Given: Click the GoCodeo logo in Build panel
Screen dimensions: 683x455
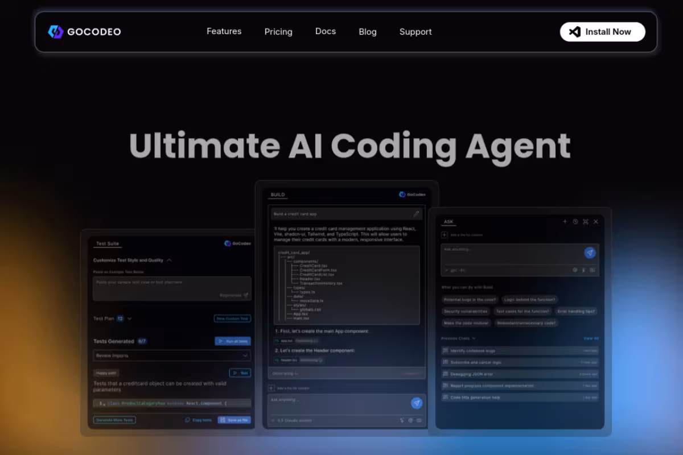Looking at the screenshot, I should point(412,195).
